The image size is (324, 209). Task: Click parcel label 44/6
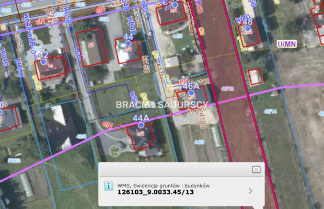[x=199, y=142]
